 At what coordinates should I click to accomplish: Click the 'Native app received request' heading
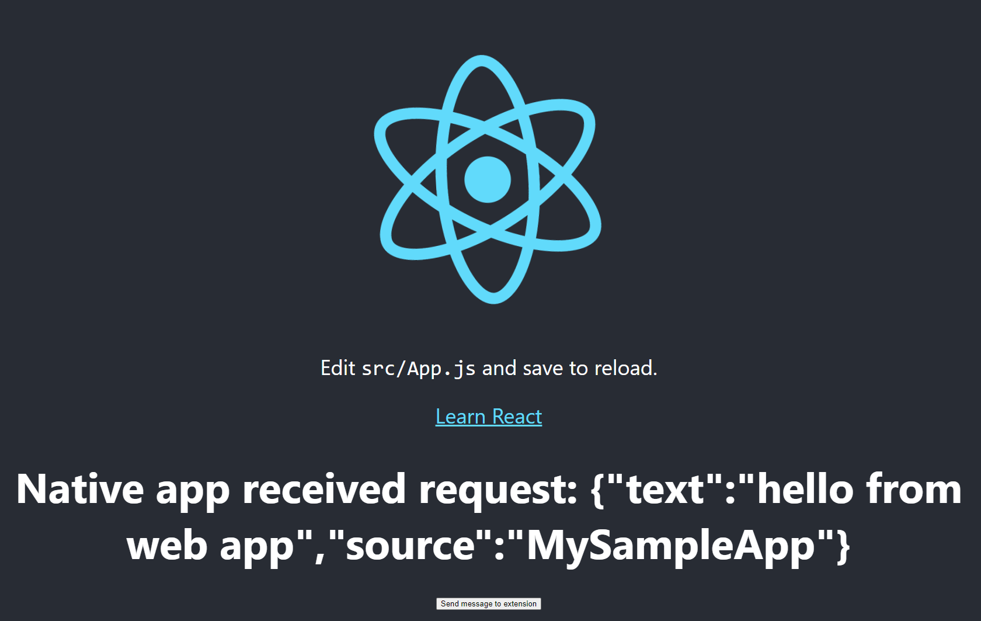(489, 517)
